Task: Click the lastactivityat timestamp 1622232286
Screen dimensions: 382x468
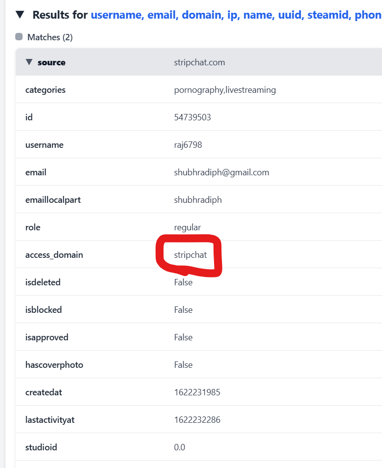Action: (196, 420)
